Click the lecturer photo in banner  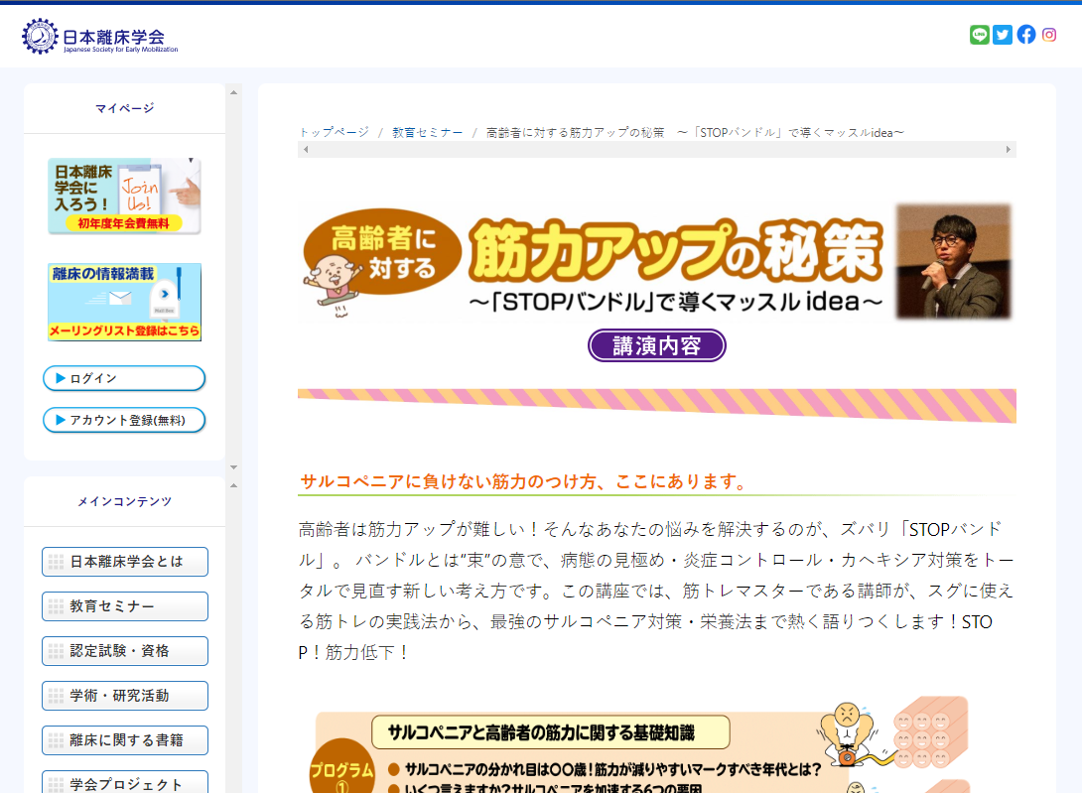tap(953, 262)
